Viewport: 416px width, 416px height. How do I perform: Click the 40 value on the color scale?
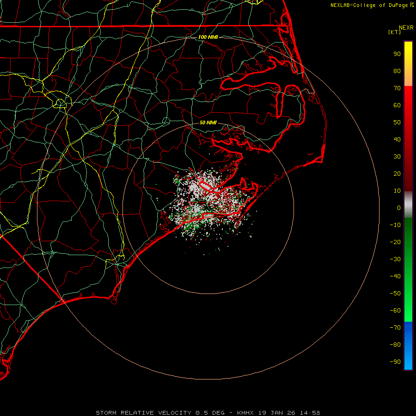pyautogui.click(x=397, y=140)
